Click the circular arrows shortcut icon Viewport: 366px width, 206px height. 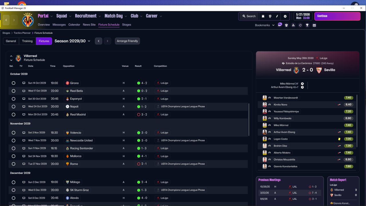pos(300,25)
